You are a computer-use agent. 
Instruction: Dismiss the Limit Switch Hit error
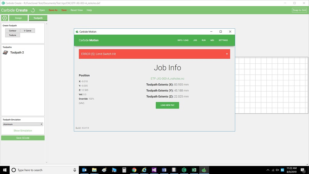tap(227, 54)
